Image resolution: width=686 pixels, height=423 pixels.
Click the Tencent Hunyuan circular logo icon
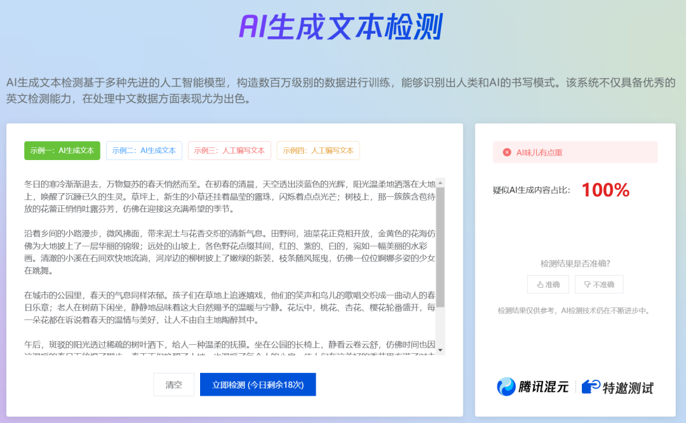505,385
